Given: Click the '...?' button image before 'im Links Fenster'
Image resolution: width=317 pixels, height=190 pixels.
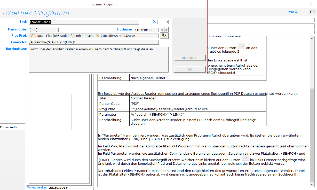Looking at the screenshot, I should coord(245,159).
